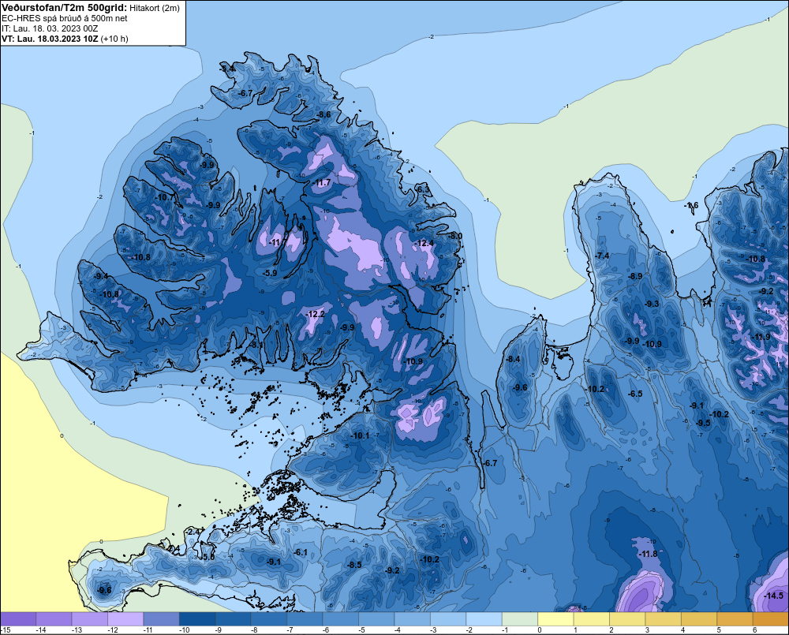Screen dimensions: 789x635
Task: Click the legend swatch between -15 and -14
Action: click(x=18, y=619)
